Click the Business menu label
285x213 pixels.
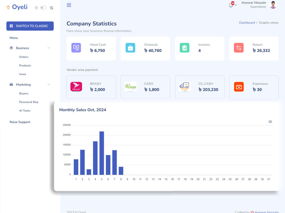23,48
